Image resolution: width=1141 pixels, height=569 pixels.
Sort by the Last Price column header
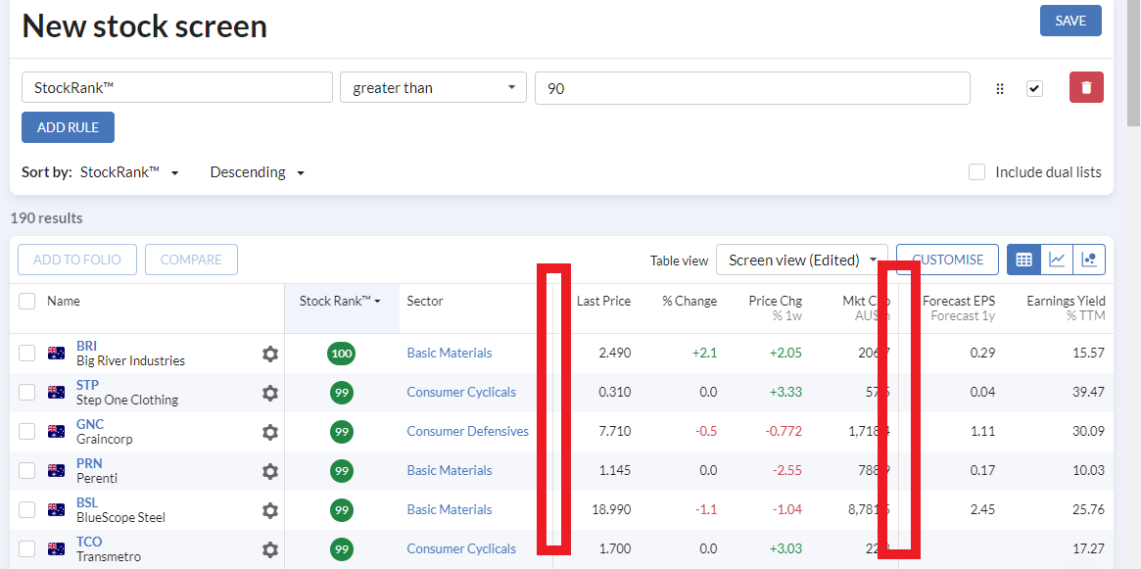(604, 302)
